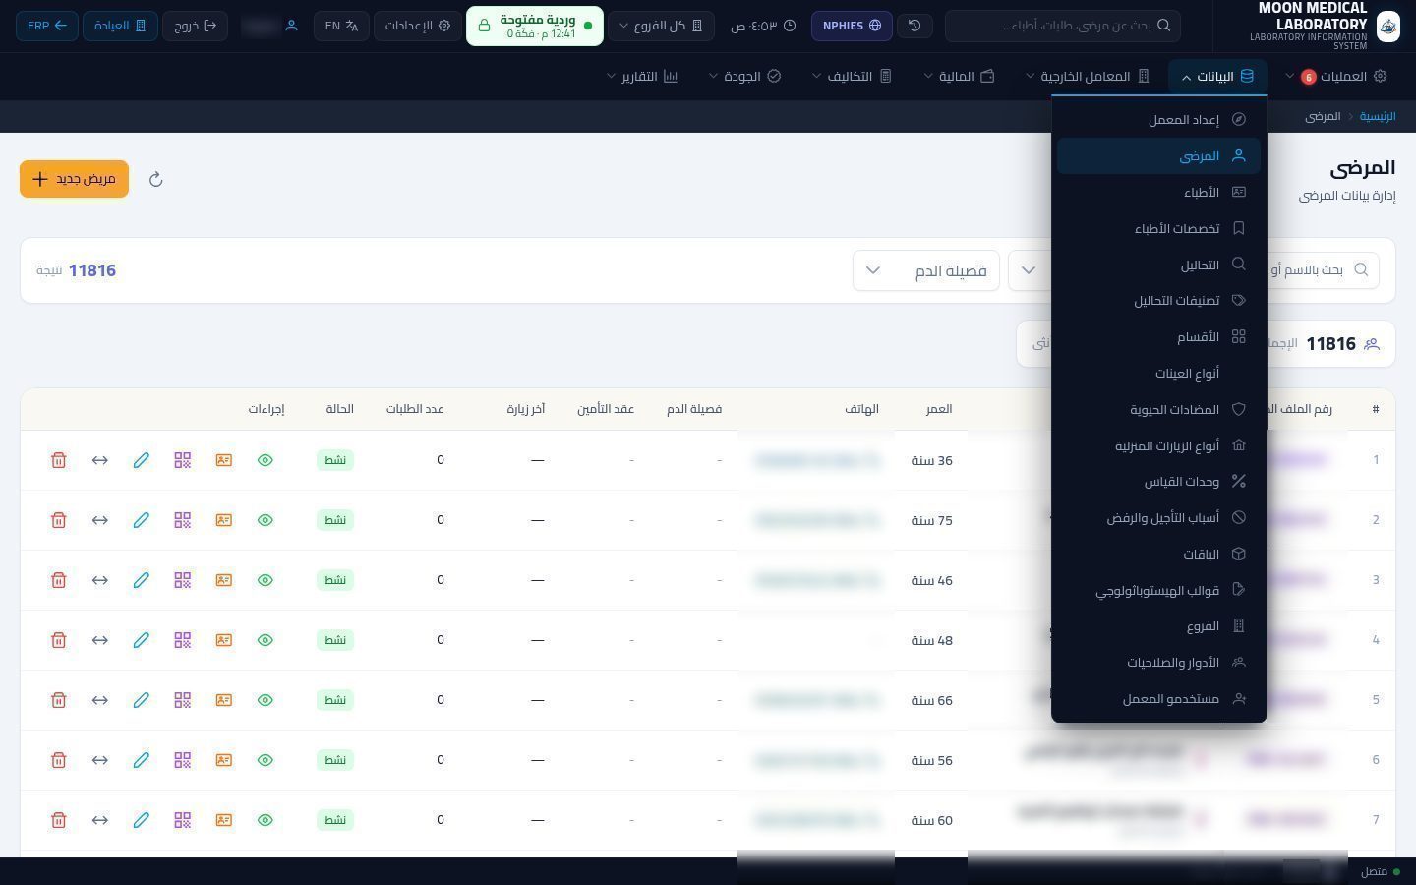Collapse the البيانات menu
Viewport: 1416px width, 885px height.
[1217, 76]
